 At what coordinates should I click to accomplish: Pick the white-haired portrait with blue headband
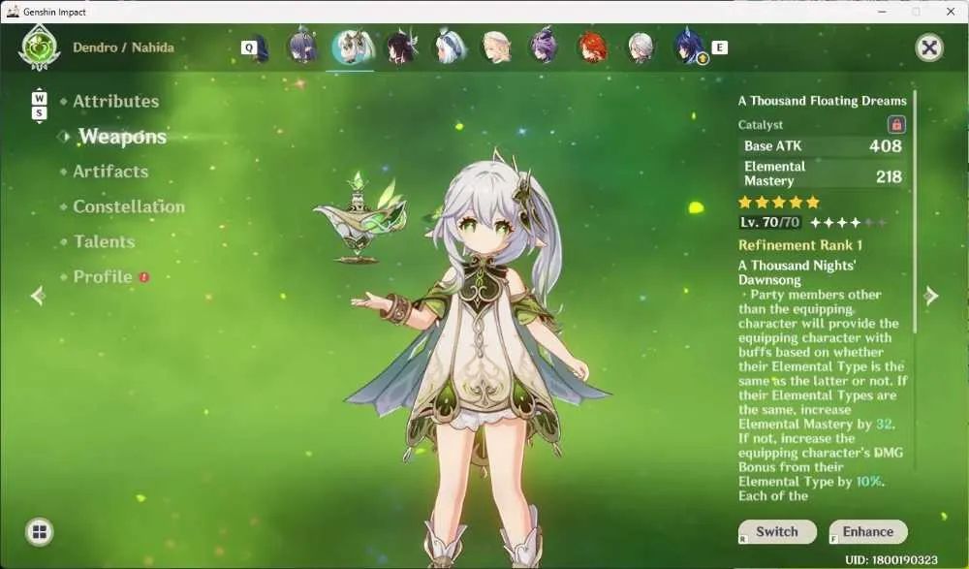(x=450, y=47)
